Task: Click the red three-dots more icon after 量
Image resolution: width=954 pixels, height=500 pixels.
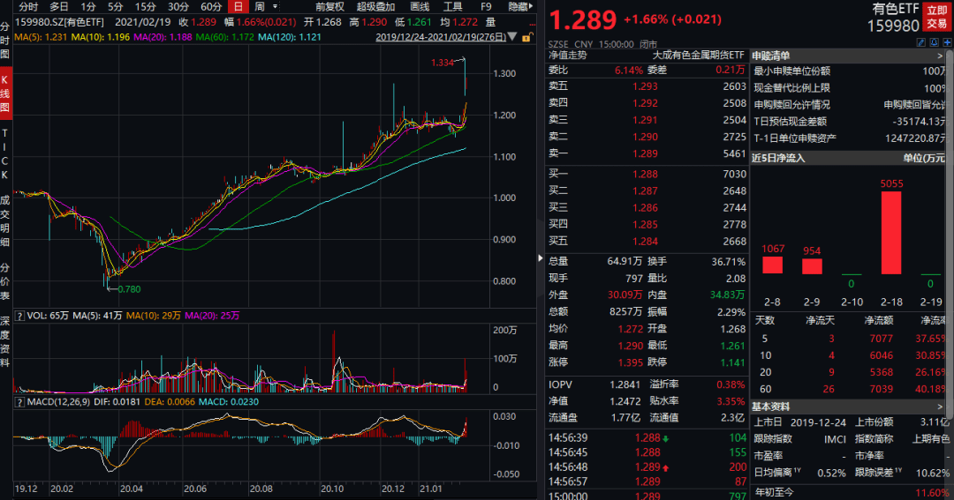Action: coord(532,25)
